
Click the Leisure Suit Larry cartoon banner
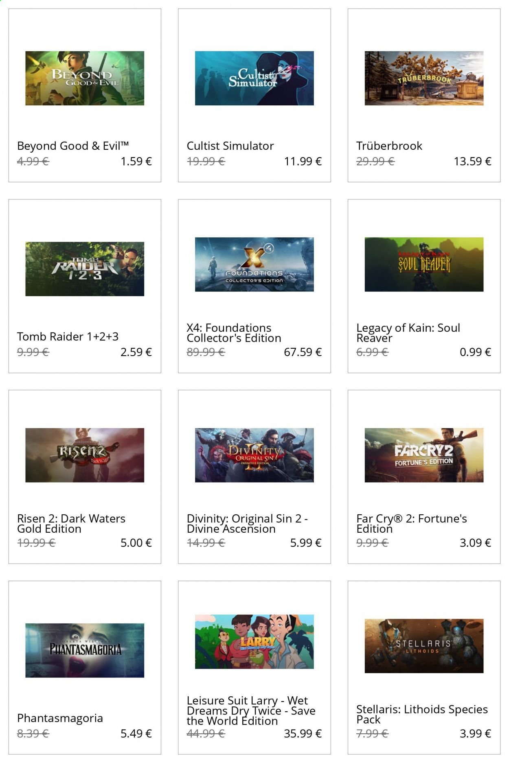[254, 642]
